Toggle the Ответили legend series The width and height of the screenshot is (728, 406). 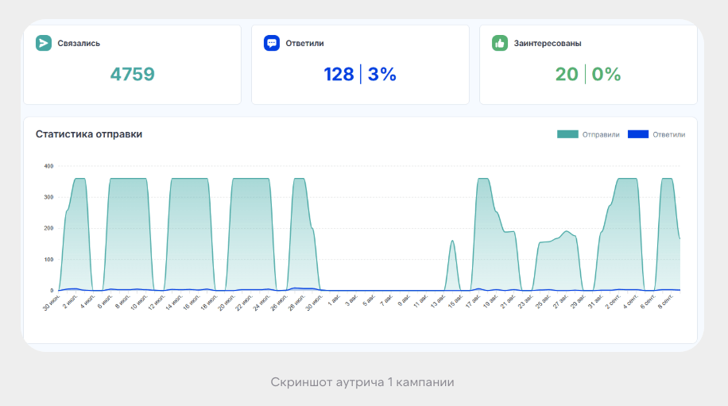[656, 134]
